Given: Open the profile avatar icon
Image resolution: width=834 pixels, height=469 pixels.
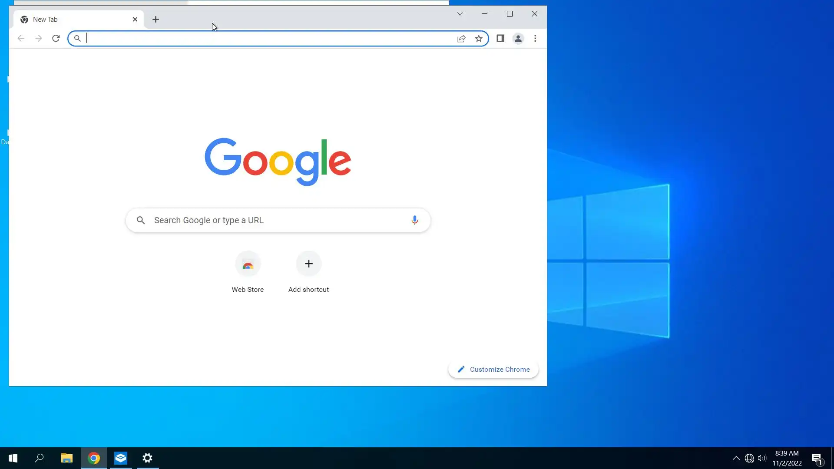Looking at the screenshot, I should click(518, 38).
